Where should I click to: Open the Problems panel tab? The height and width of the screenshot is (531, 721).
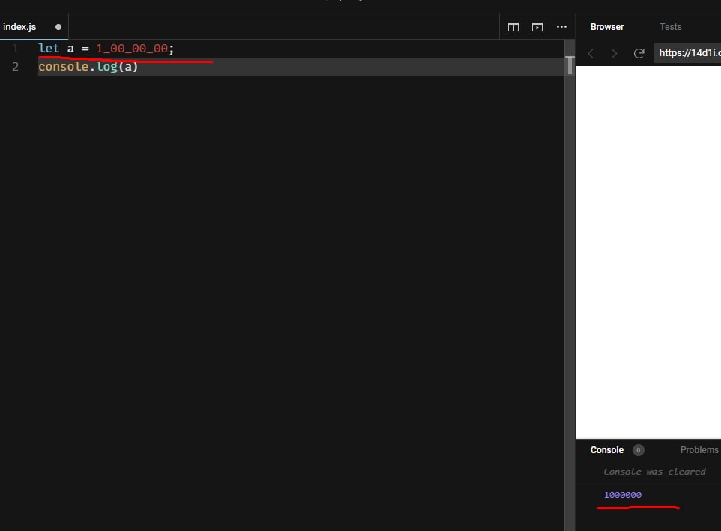[x=699, y=449]
